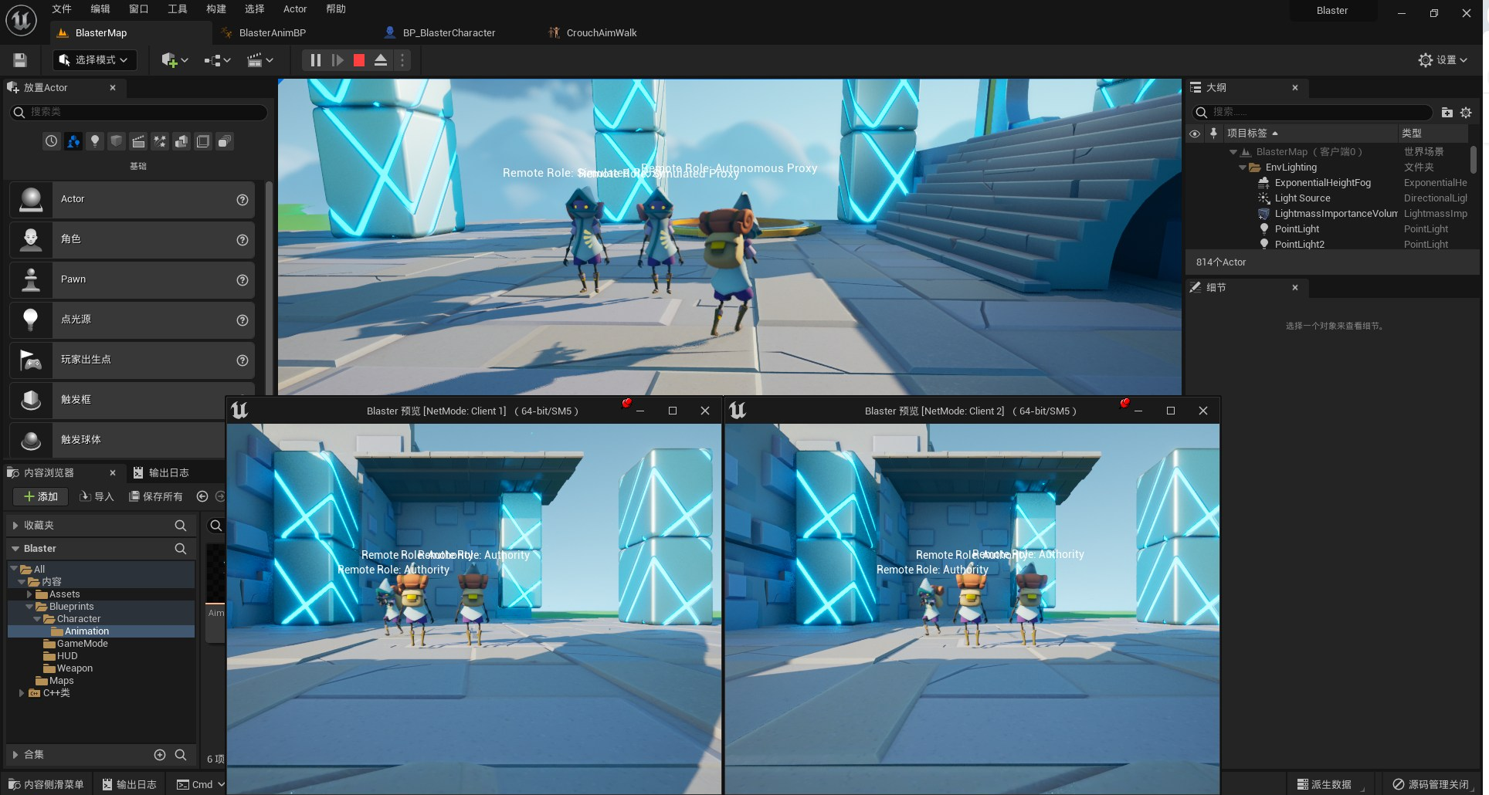
Task: Pause the play-in-editor simulation
Action: [x=315, y=60]
